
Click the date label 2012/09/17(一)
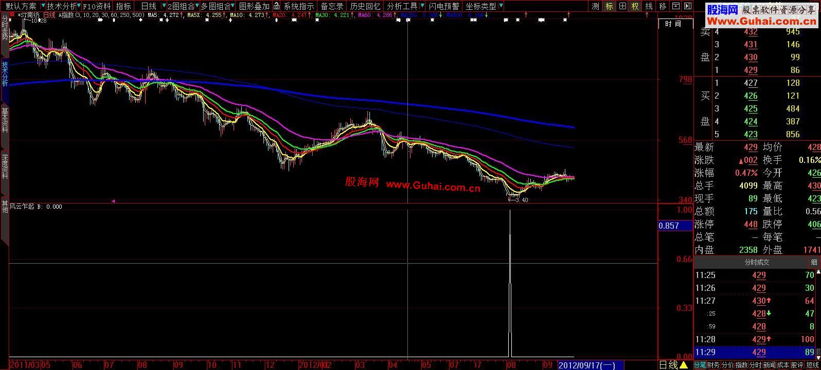coord(591,365)
